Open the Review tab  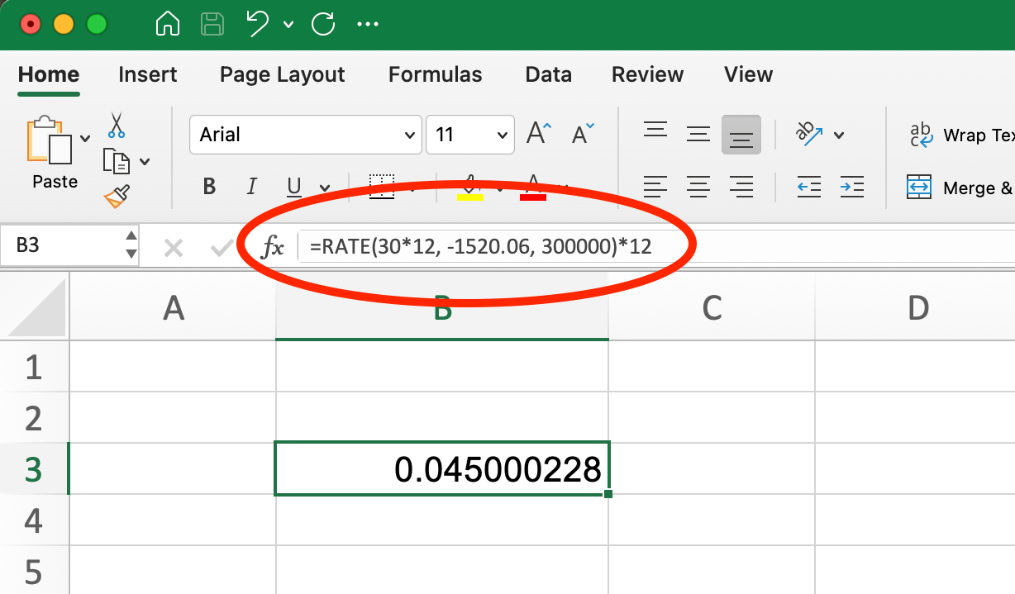tap(647, 74)
